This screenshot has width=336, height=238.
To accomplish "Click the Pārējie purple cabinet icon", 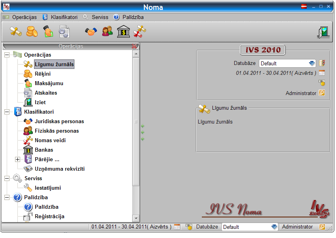I will [28, 159].
